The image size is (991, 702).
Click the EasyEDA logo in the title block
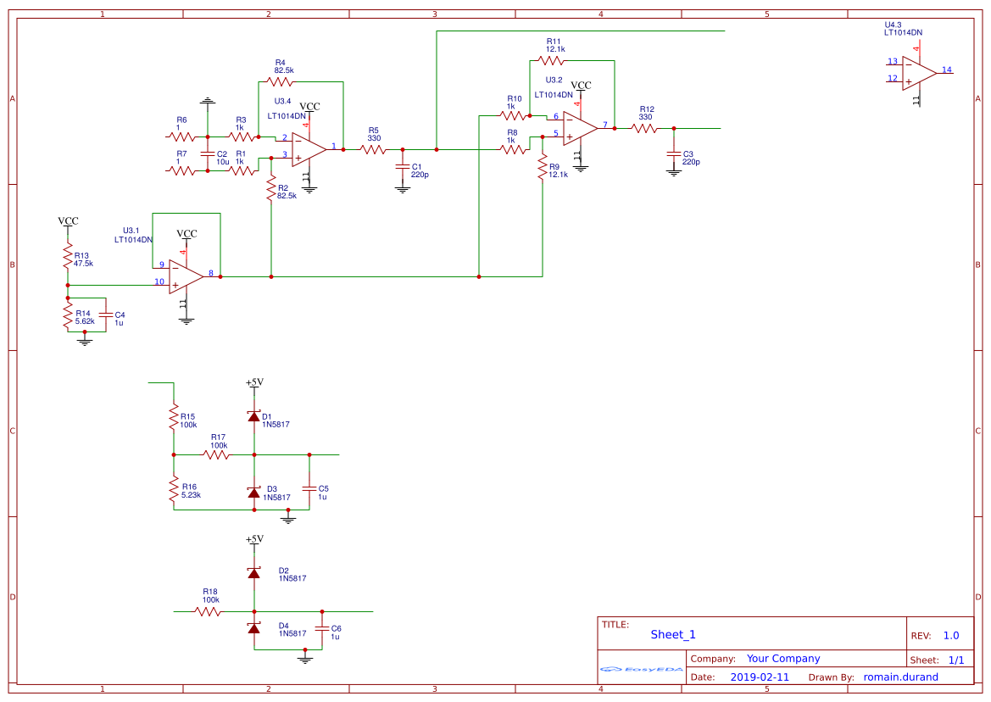[640, 669]
